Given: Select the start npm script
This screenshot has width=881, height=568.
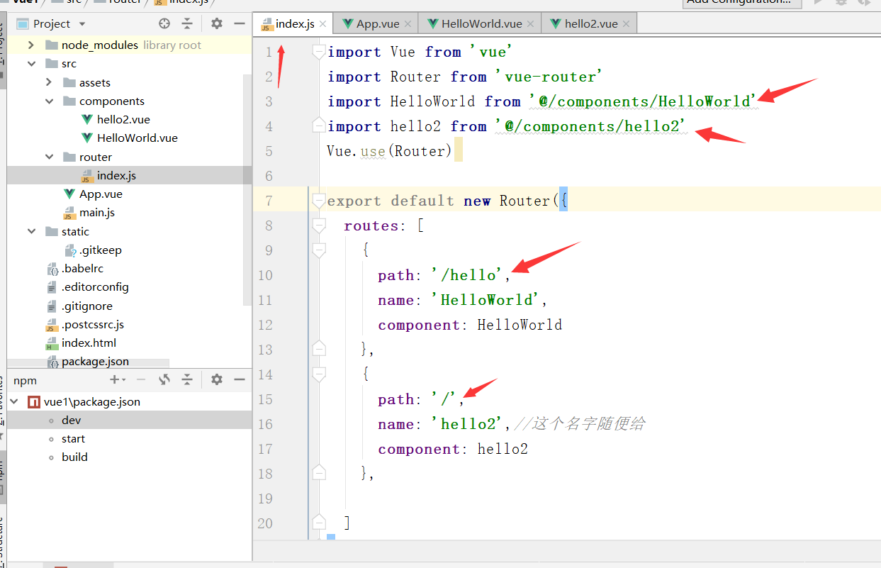Looking at the screenshot, I should click(73, 439).
